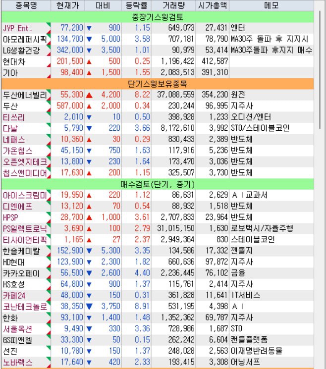This screenshot has height=369, width=326.
Task: Click the 메모 column header
Action: tap(272, 5)
